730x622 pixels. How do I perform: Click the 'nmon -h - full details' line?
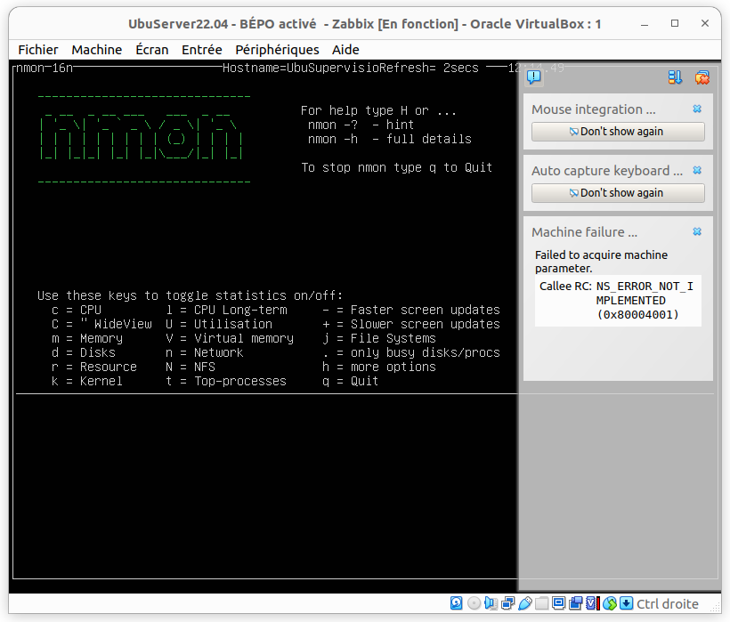point(390,139)
